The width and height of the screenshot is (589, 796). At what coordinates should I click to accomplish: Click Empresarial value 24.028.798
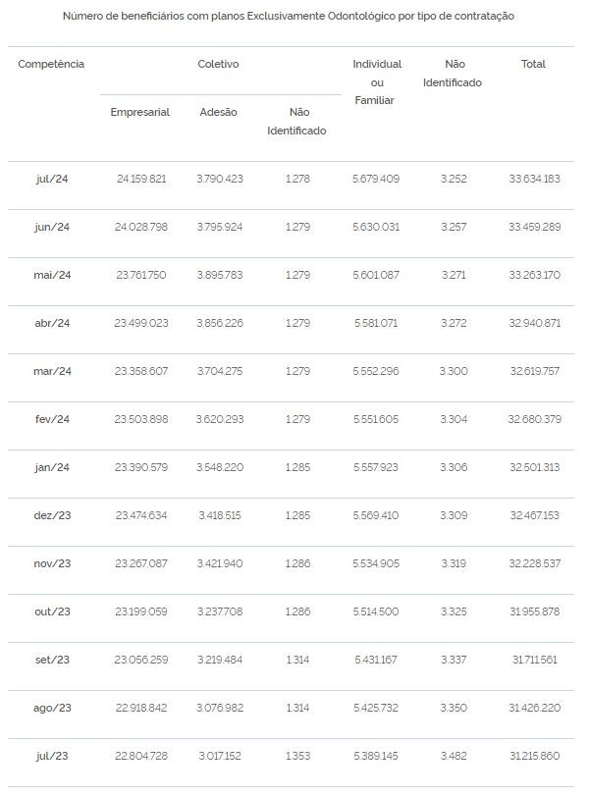click(140, 227)
